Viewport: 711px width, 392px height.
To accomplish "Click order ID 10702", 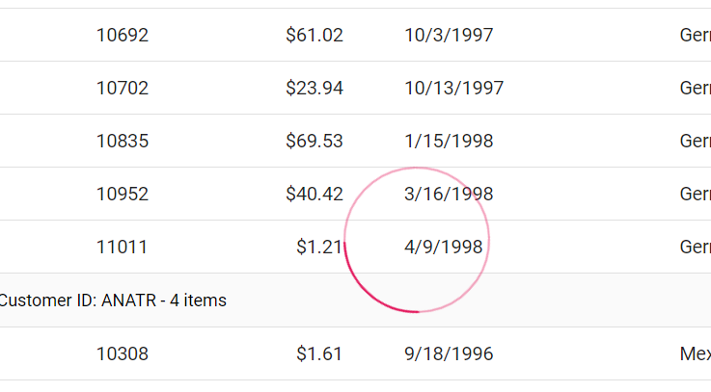I will tap(123, 89).
